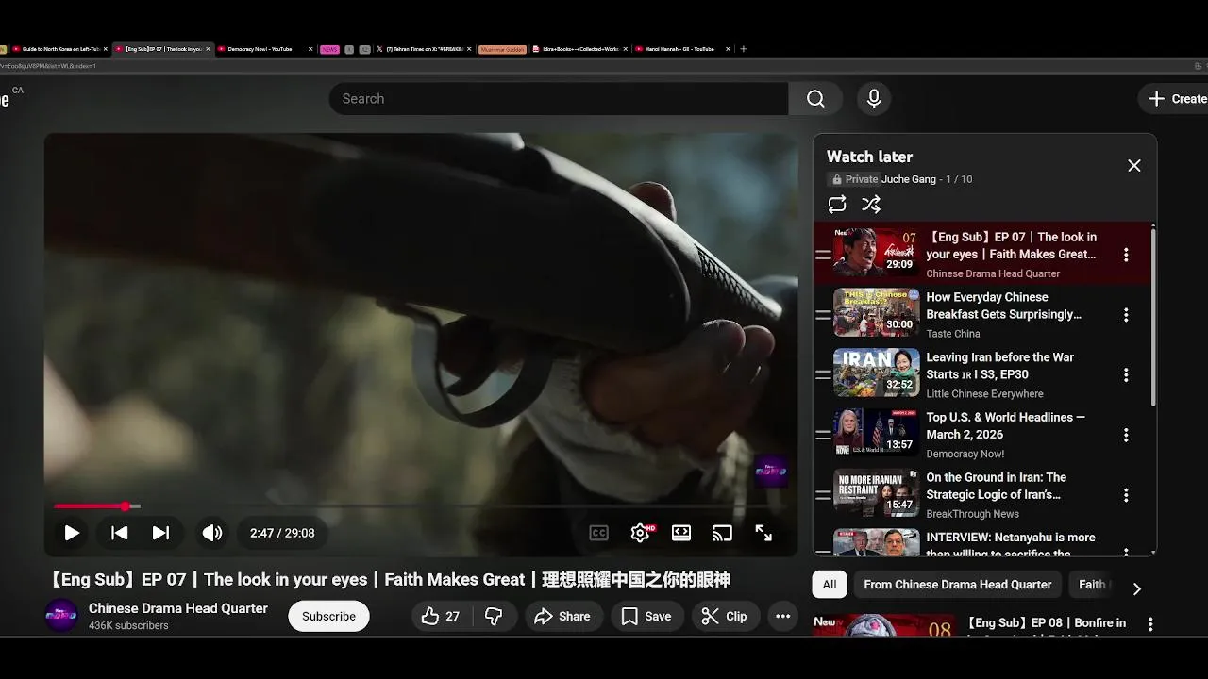Play the video
Screen dimensions: 1208x679
click(72, 533)
